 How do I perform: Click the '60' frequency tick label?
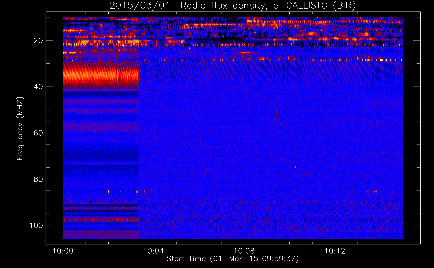pos(38,133)
